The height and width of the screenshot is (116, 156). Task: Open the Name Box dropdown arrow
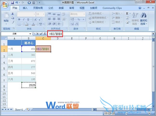pos(30,34)
